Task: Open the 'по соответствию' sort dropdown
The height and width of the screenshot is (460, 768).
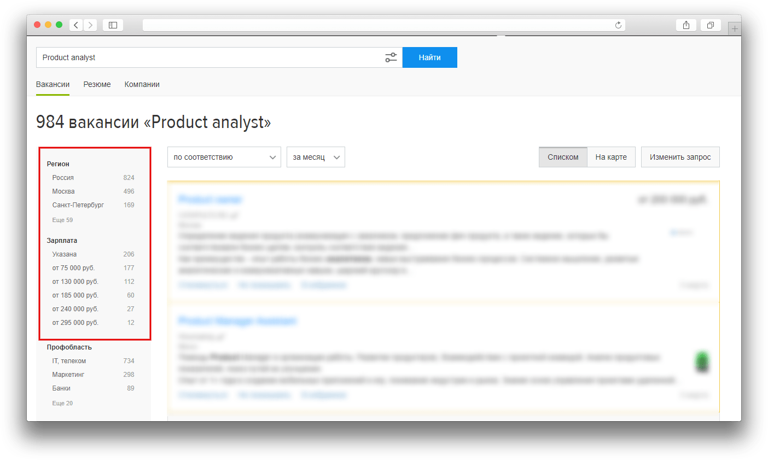Action: [x=224, y=157]
